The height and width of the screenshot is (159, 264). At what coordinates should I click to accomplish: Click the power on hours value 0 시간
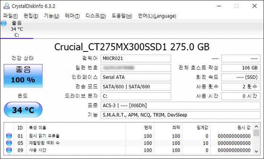tap(241, 96)
